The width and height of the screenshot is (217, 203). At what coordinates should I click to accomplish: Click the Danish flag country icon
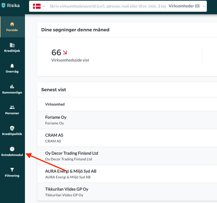[37, 6]
